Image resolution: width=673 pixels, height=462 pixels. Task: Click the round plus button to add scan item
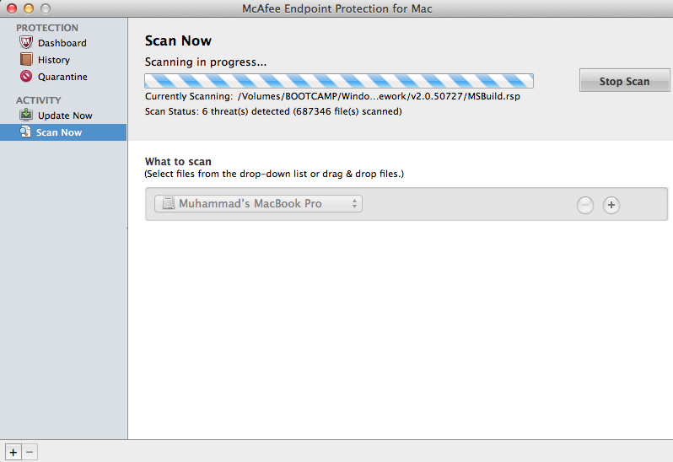(x=611, y=205)
